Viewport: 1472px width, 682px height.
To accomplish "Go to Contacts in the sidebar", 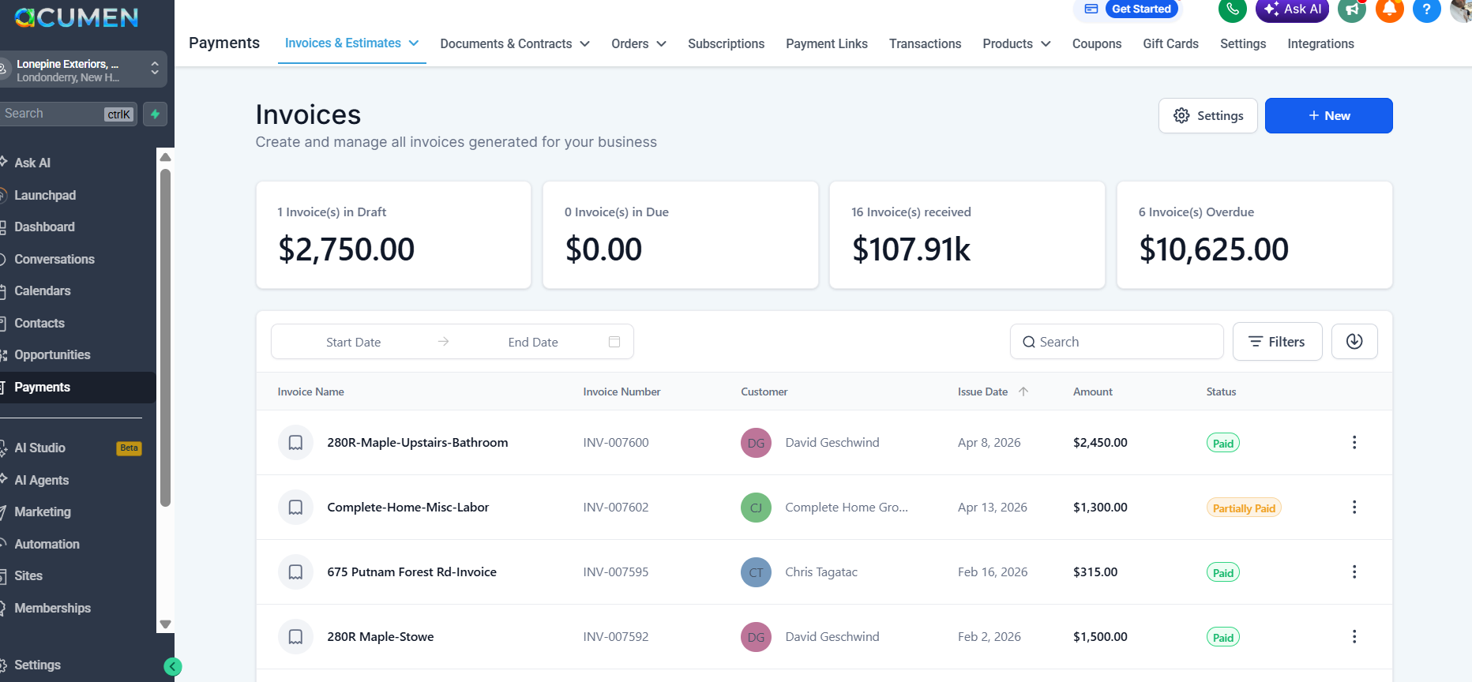I will click(x=39, y=324).
